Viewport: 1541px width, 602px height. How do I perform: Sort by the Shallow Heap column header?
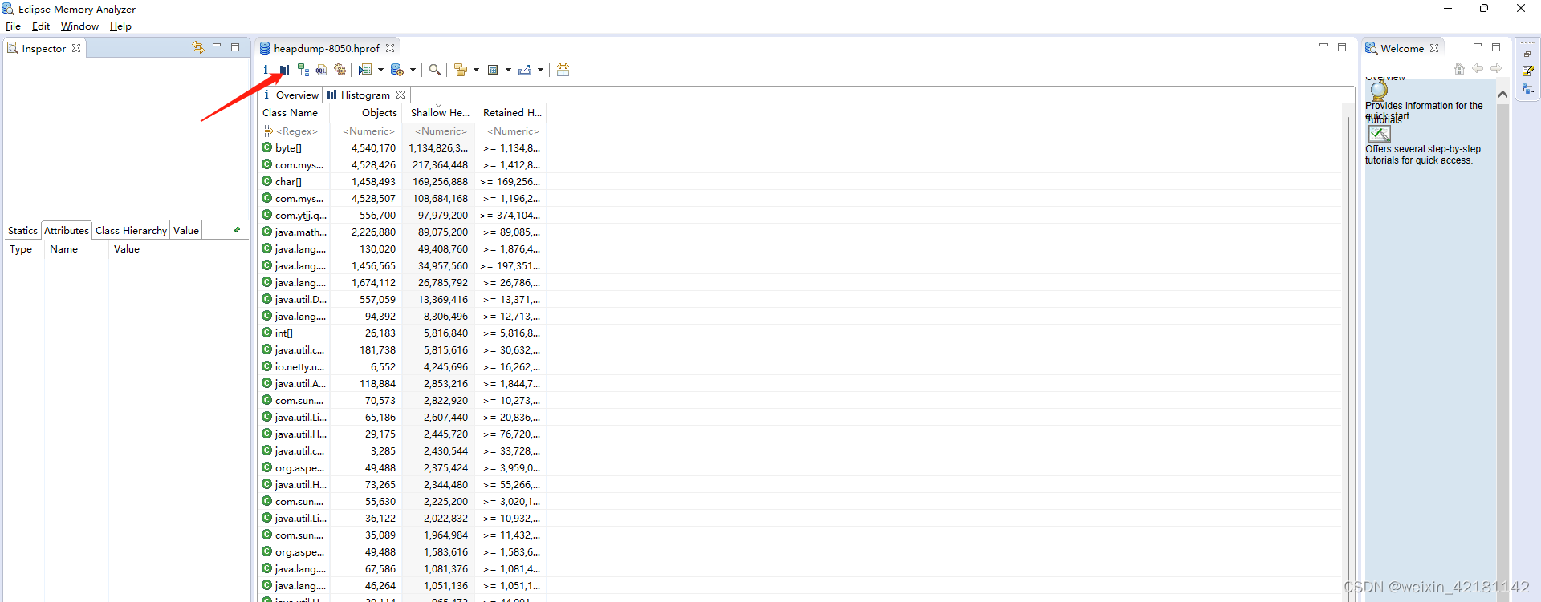(438, 113)
